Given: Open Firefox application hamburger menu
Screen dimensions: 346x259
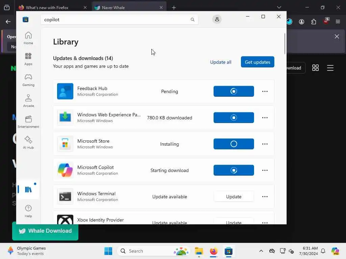Looking at the screenshot, I should 338,22.
